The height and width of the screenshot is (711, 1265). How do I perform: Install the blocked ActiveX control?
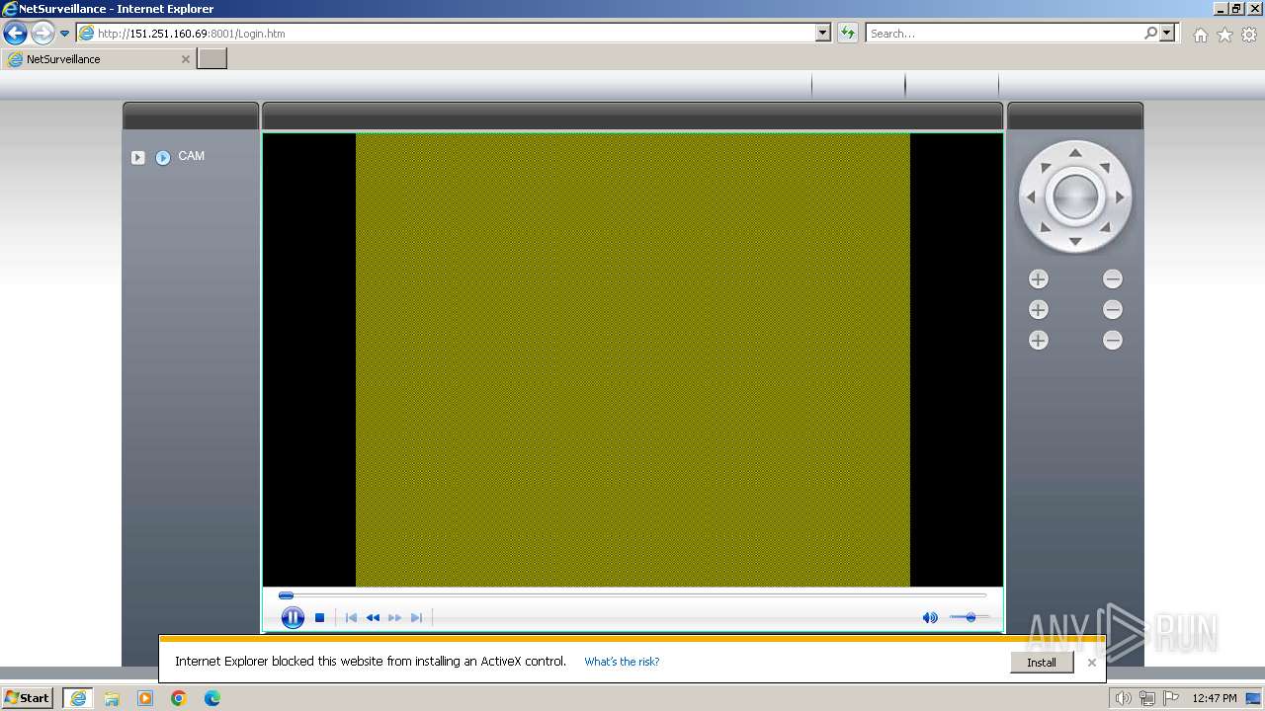tap(1042, 663)
